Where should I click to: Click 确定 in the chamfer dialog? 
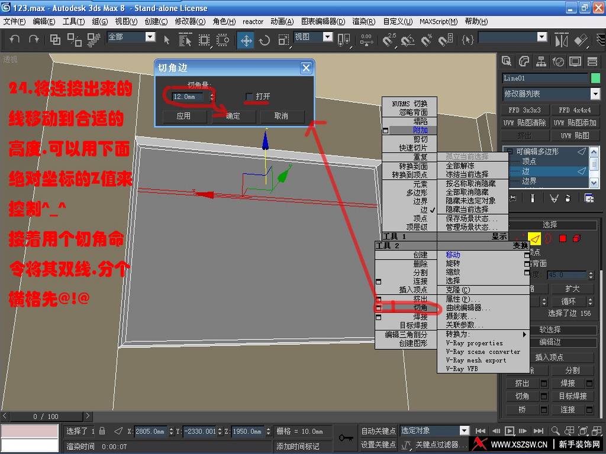tap(233, 116)
